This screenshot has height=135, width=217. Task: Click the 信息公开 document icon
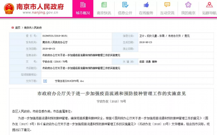[125, 5]
